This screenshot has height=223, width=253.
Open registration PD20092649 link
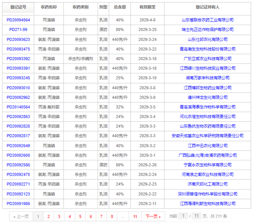click(x=18, y=146)
